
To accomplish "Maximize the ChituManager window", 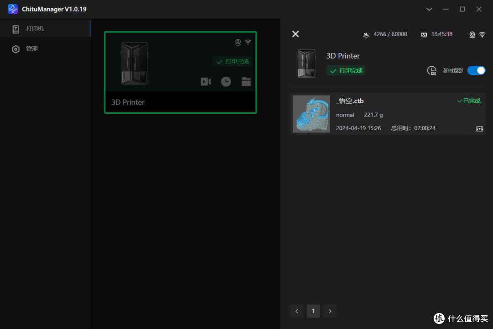I will pyautogui.click(x=462, y=9).
